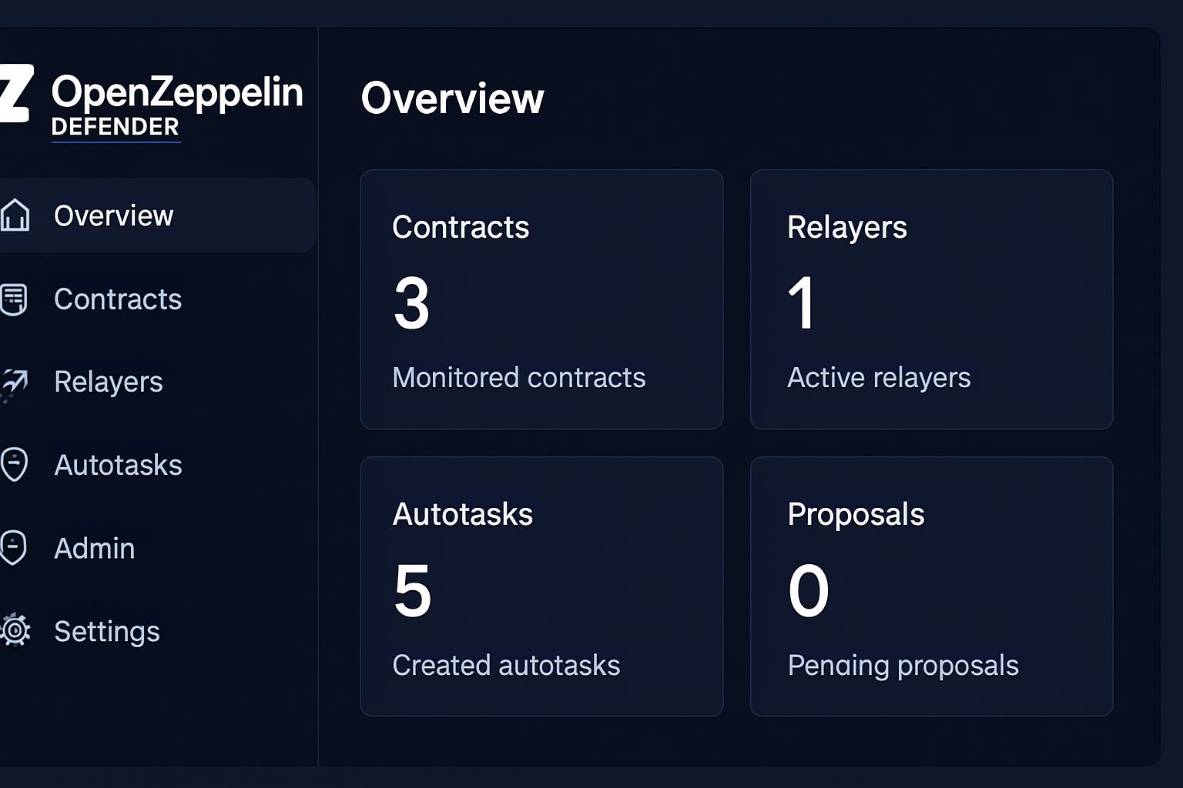Open the Contracts summary card
This screenshot has width=1183, height=788.
coord(541,299)
